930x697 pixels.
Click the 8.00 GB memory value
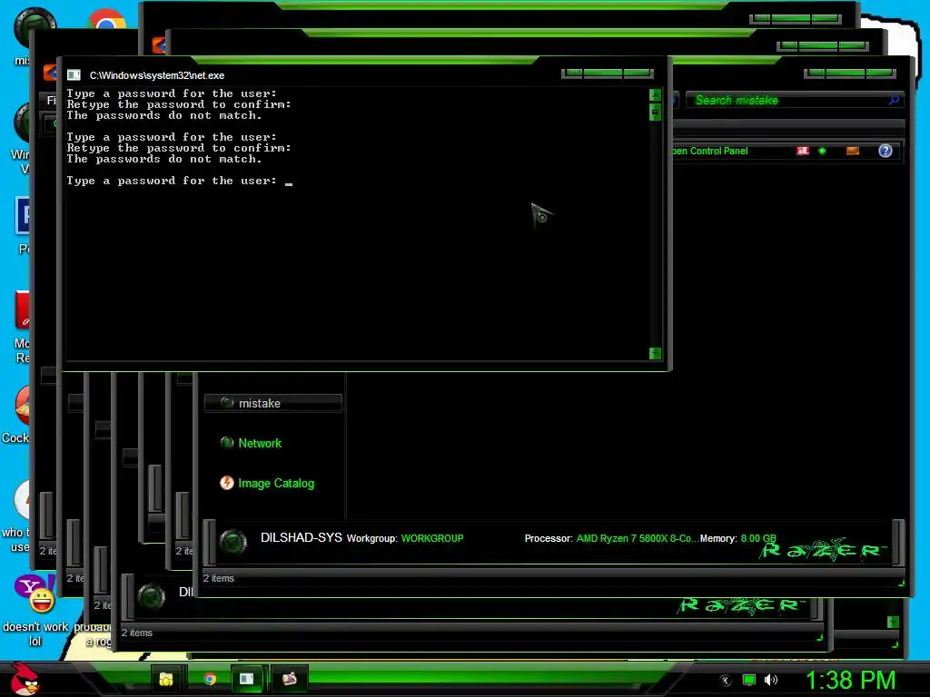pyautogui.click(x=758, y=538)
